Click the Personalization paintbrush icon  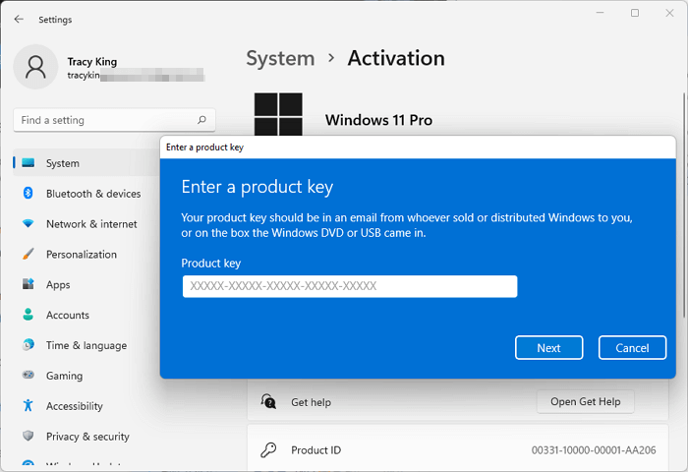[29, 254]
